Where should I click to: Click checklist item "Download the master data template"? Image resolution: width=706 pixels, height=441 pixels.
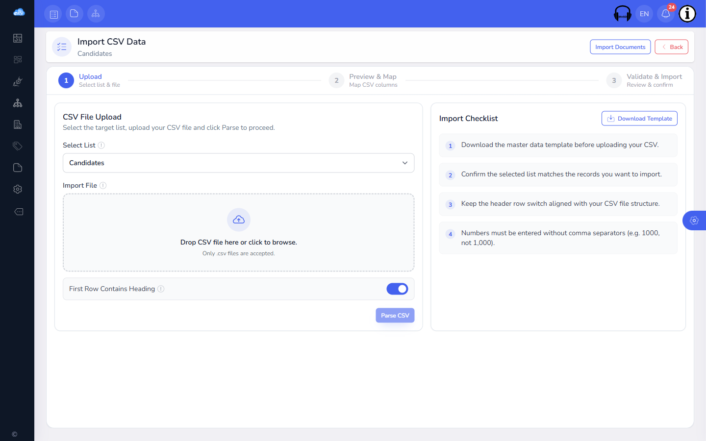[558, 145]
